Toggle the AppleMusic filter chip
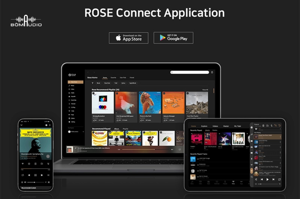Image resolution: width=300 pixels, height=199 pixels. 133,83
